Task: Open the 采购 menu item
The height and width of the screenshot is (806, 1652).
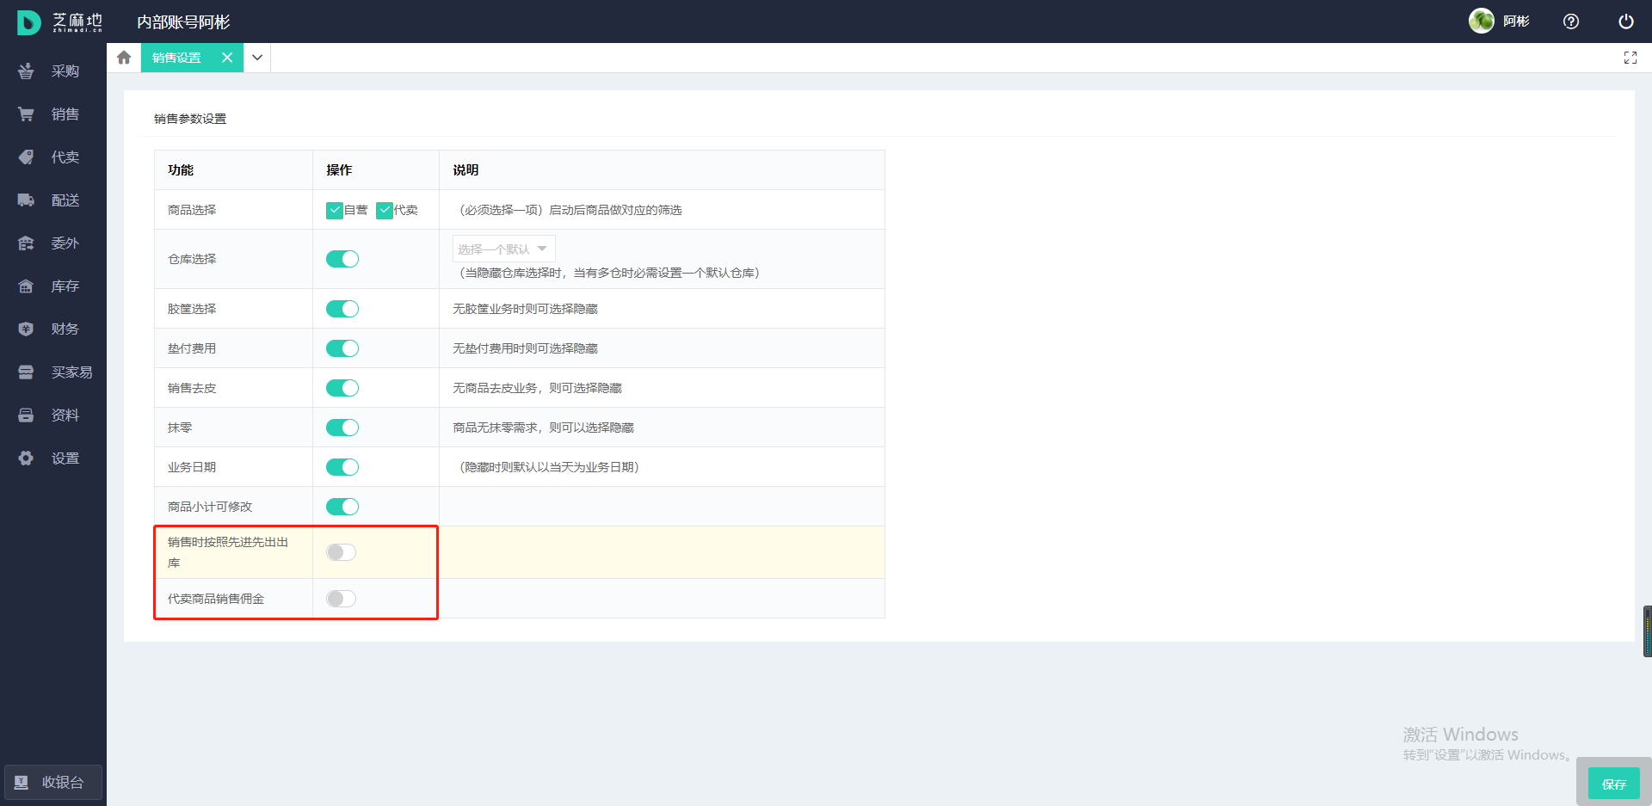Action: tap(53, 71)
